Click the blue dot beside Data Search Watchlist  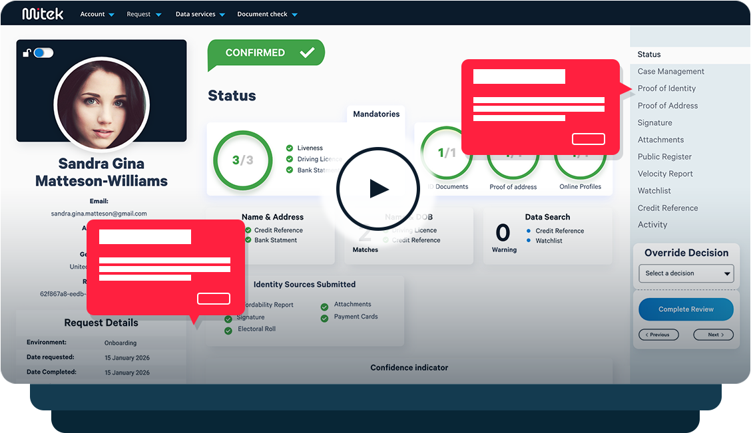528,241
